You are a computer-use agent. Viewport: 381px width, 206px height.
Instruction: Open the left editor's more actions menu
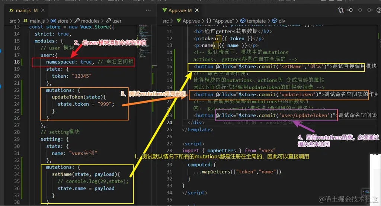pos(148,10)
